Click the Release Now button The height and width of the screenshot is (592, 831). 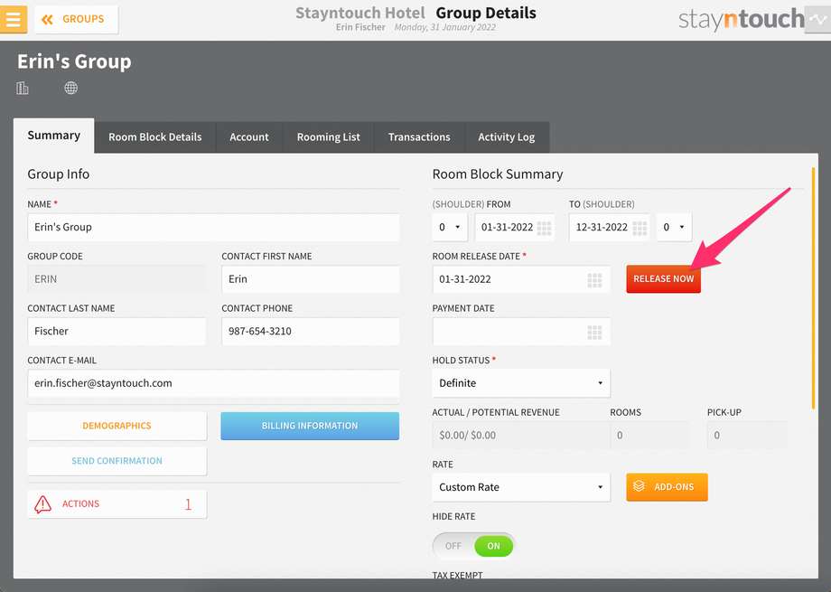[x=664, y=279]
